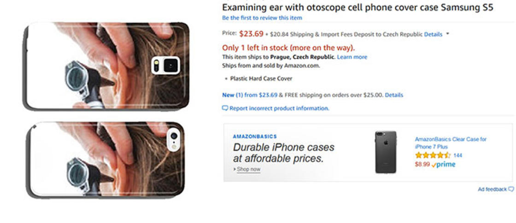Click the Prime logo beside $8.99
516x223 pixels.
pyautogui.click(x=443, y=164)
